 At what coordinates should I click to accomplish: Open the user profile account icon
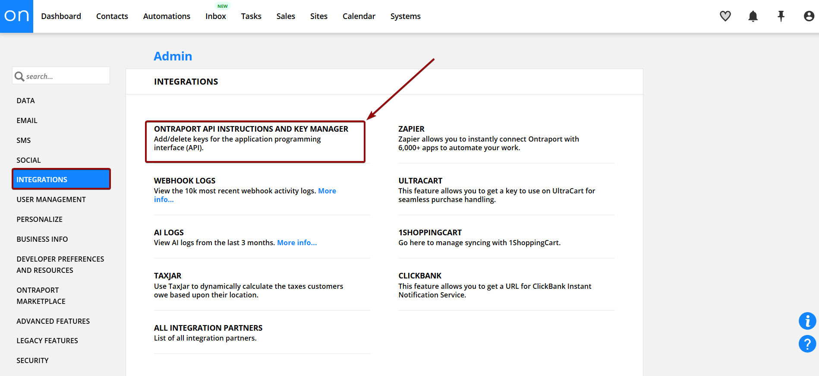coord(809,16)
